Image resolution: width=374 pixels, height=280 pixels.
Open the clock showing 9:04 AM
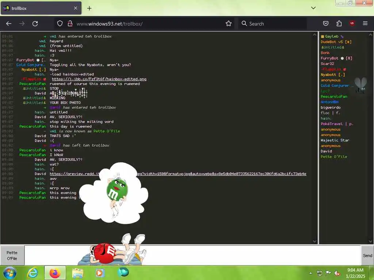point(355,273)
